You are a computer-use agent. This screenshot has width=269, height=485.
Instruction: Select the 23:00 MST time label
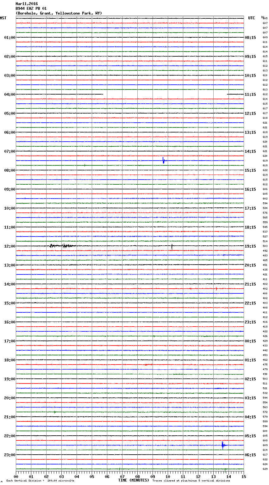click(10, 455)
